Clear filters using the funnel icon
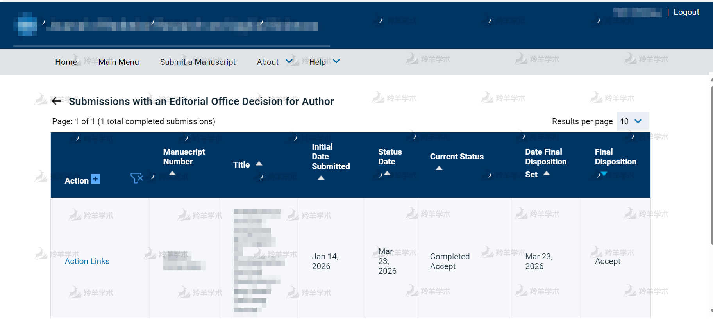Image resolution: width=713 pixels, height=321 pixels. 136,178
